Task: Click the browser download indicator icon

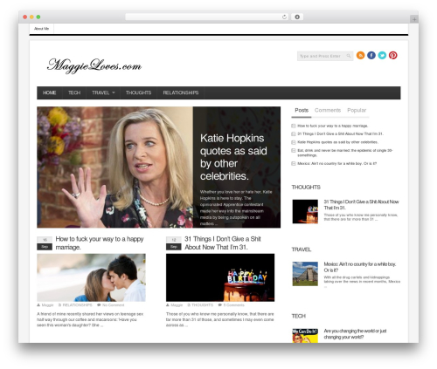Action: pos(297,17)
